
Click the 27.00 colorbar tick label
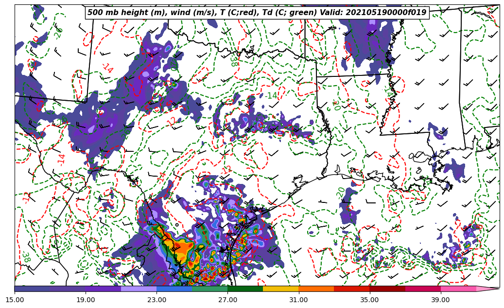[227, 300]
